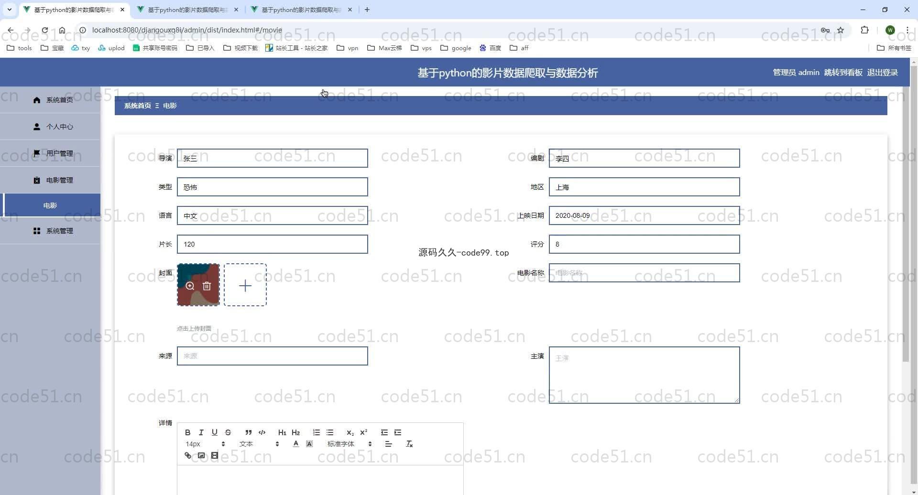
Task: Toggle underline formatting in the editor
Action: tap(215, 432)
